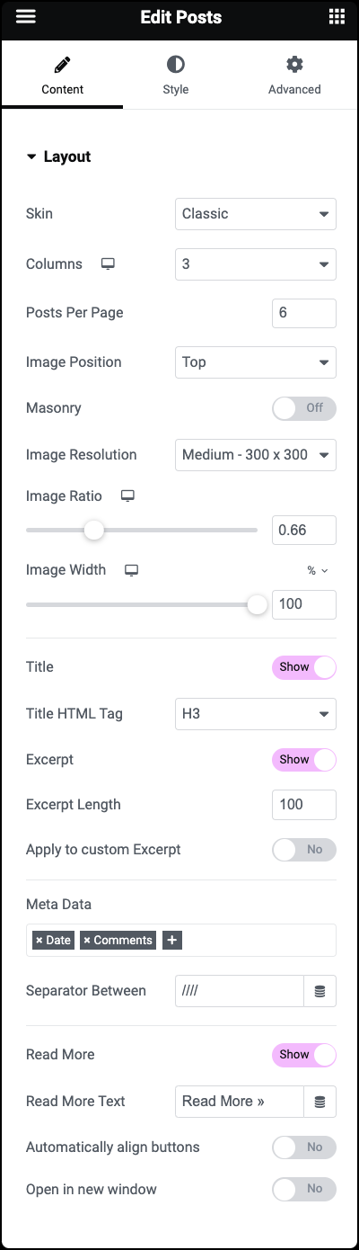This screenshot has width=359, height=1250.
Task: Enable Open in new window toggle
Action: [x=304, y=1189]
